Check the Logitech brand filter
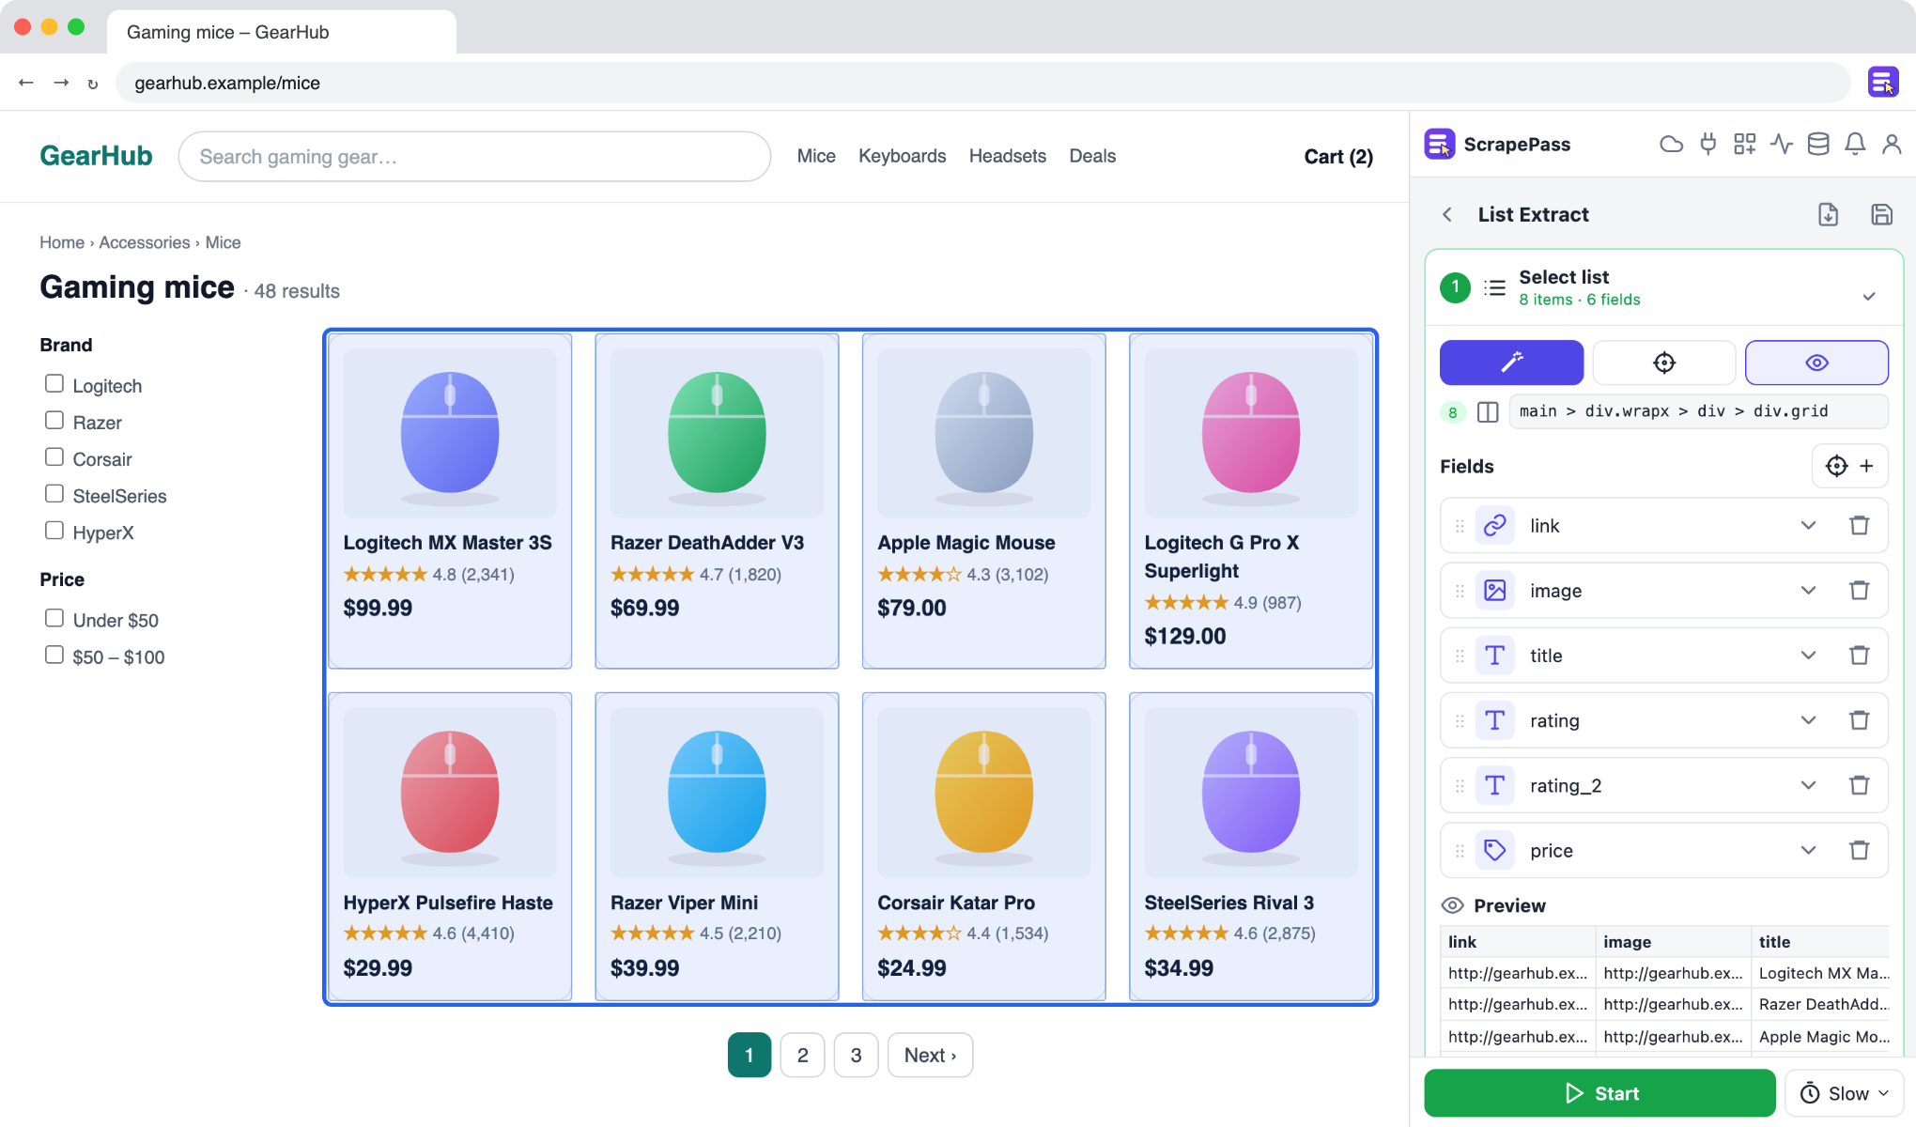Viewport: 1916px width, 1127px height. (x=54, y=384)
